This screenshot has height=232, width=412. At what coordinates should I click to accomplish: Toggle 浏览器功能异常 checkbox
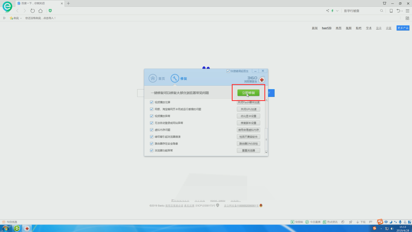(x=152, y=150)
